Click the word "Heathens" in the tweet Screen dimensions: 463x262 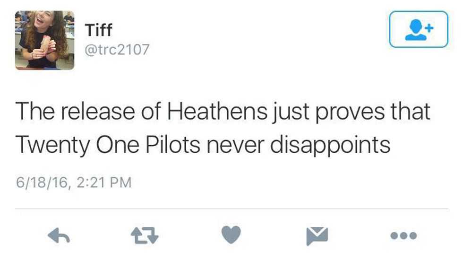point(217,112)
